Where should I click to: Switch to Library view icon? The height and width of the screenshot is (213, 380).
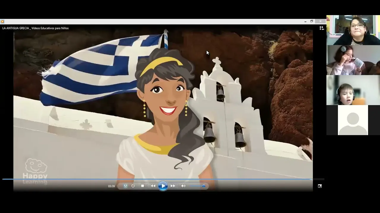(x=322, y=28)
